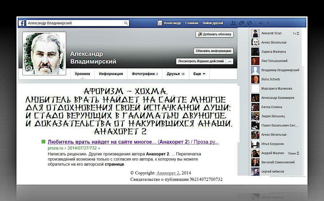324x201 pixels.
Task: Open the Друзья tab
Action: click(176, 74)
